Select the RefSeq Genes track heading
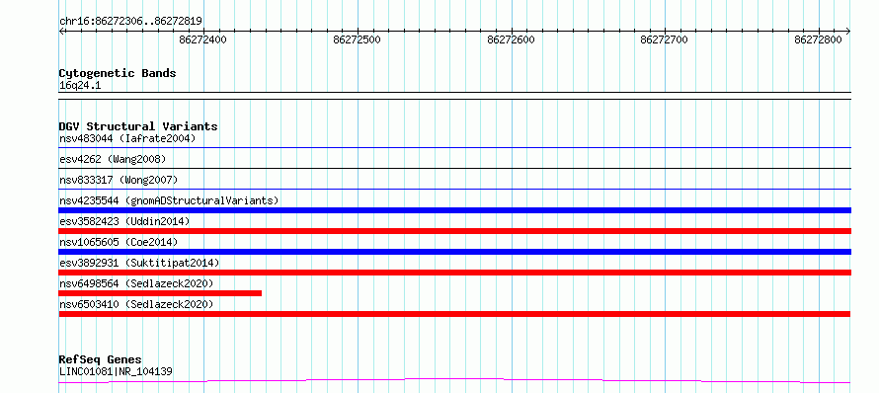This screenshot has height=393, width=879. tap(101, 359)
